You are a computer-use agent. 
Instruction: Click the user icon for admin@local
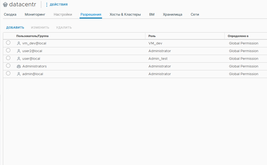click(x=19, y=74)
